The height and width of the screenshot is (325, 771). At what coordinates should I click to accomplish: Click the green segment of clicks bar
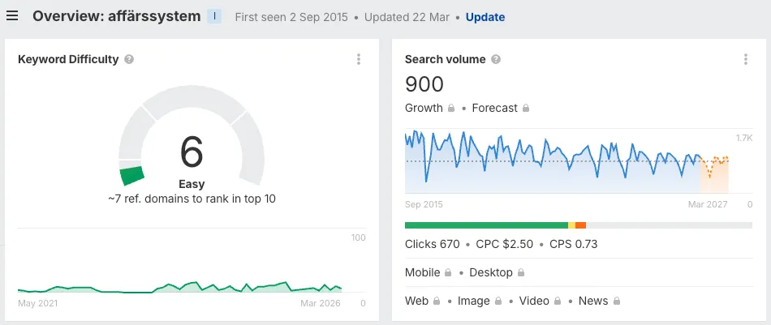(485, 225)
